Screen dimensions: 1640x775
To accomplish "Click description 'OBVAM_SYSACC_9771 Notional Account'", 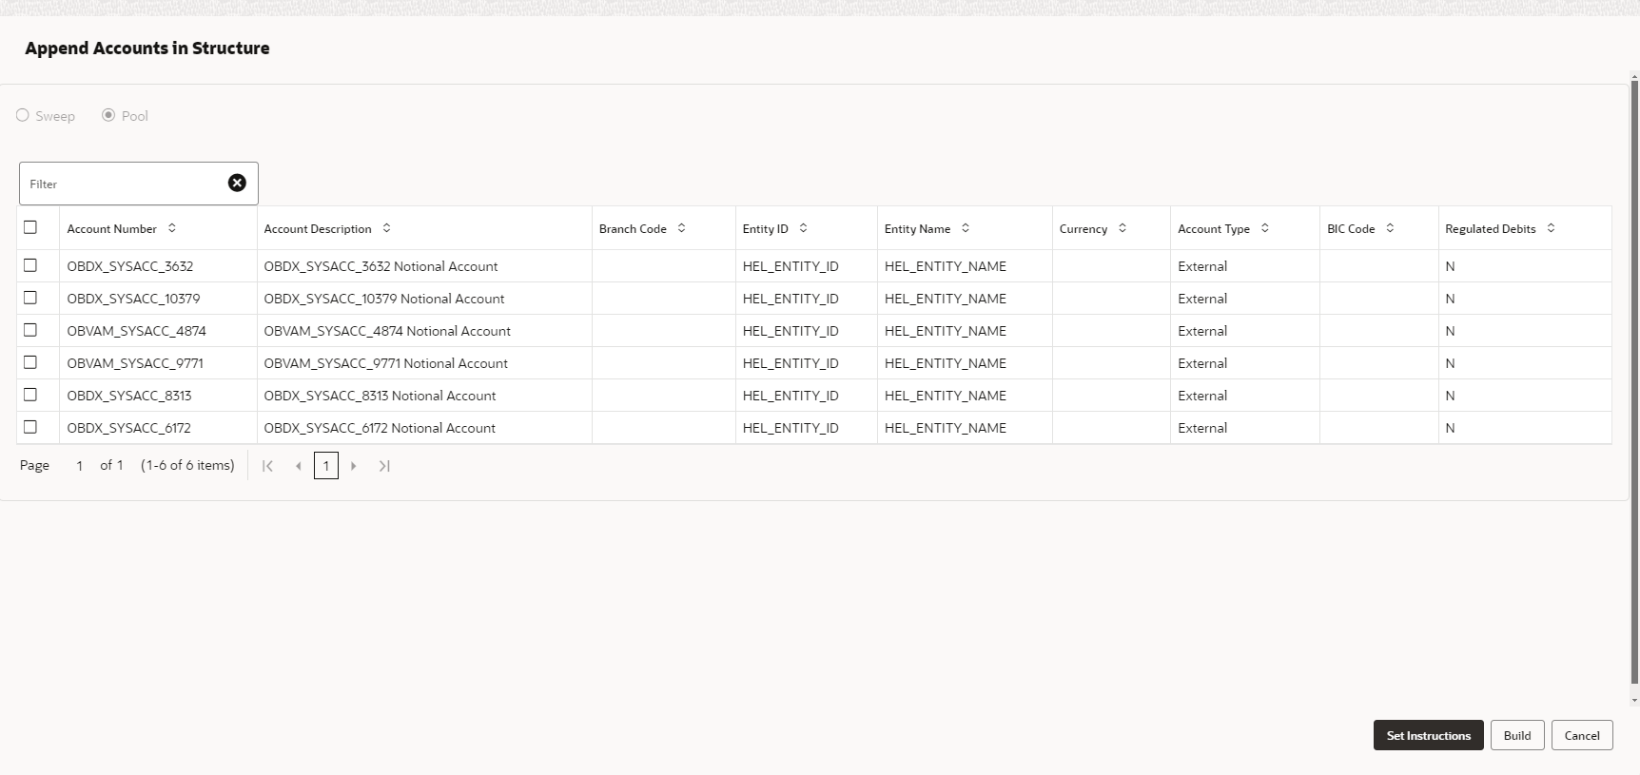I will pos(386,363).
